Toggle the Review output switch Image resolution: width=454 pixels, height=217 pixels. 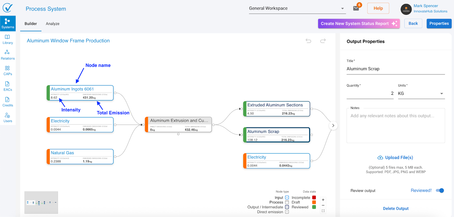pyautogui.click(x=440, y=191)
